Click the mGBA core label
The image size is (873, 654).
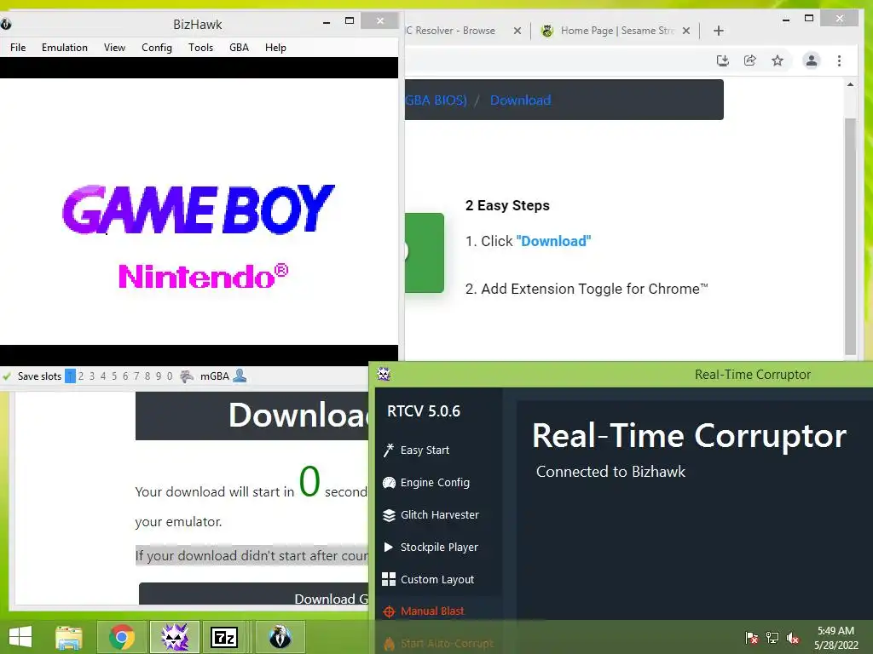point(215,376)
